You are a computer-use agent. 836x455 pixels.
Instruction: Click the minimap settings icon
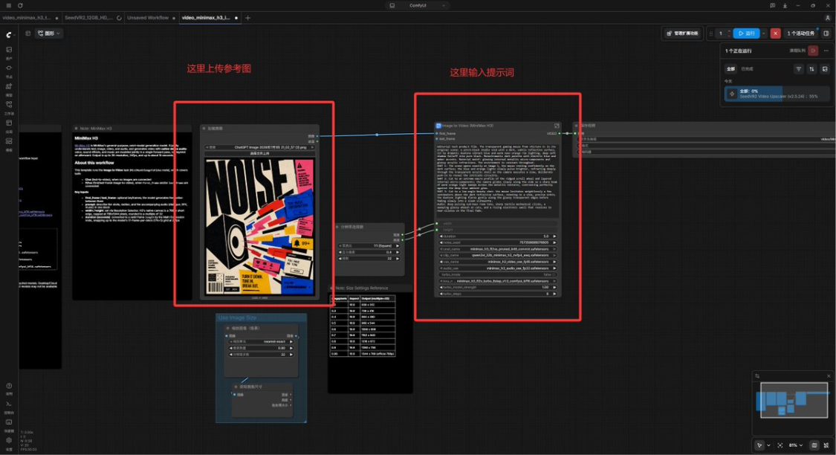pos(757,376)
